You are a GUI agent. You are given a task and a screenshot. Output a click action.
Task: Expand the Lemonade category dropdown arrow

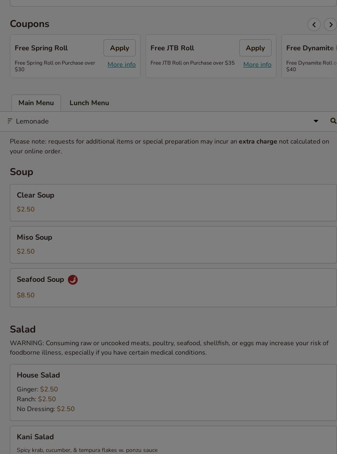coord(316,121)
